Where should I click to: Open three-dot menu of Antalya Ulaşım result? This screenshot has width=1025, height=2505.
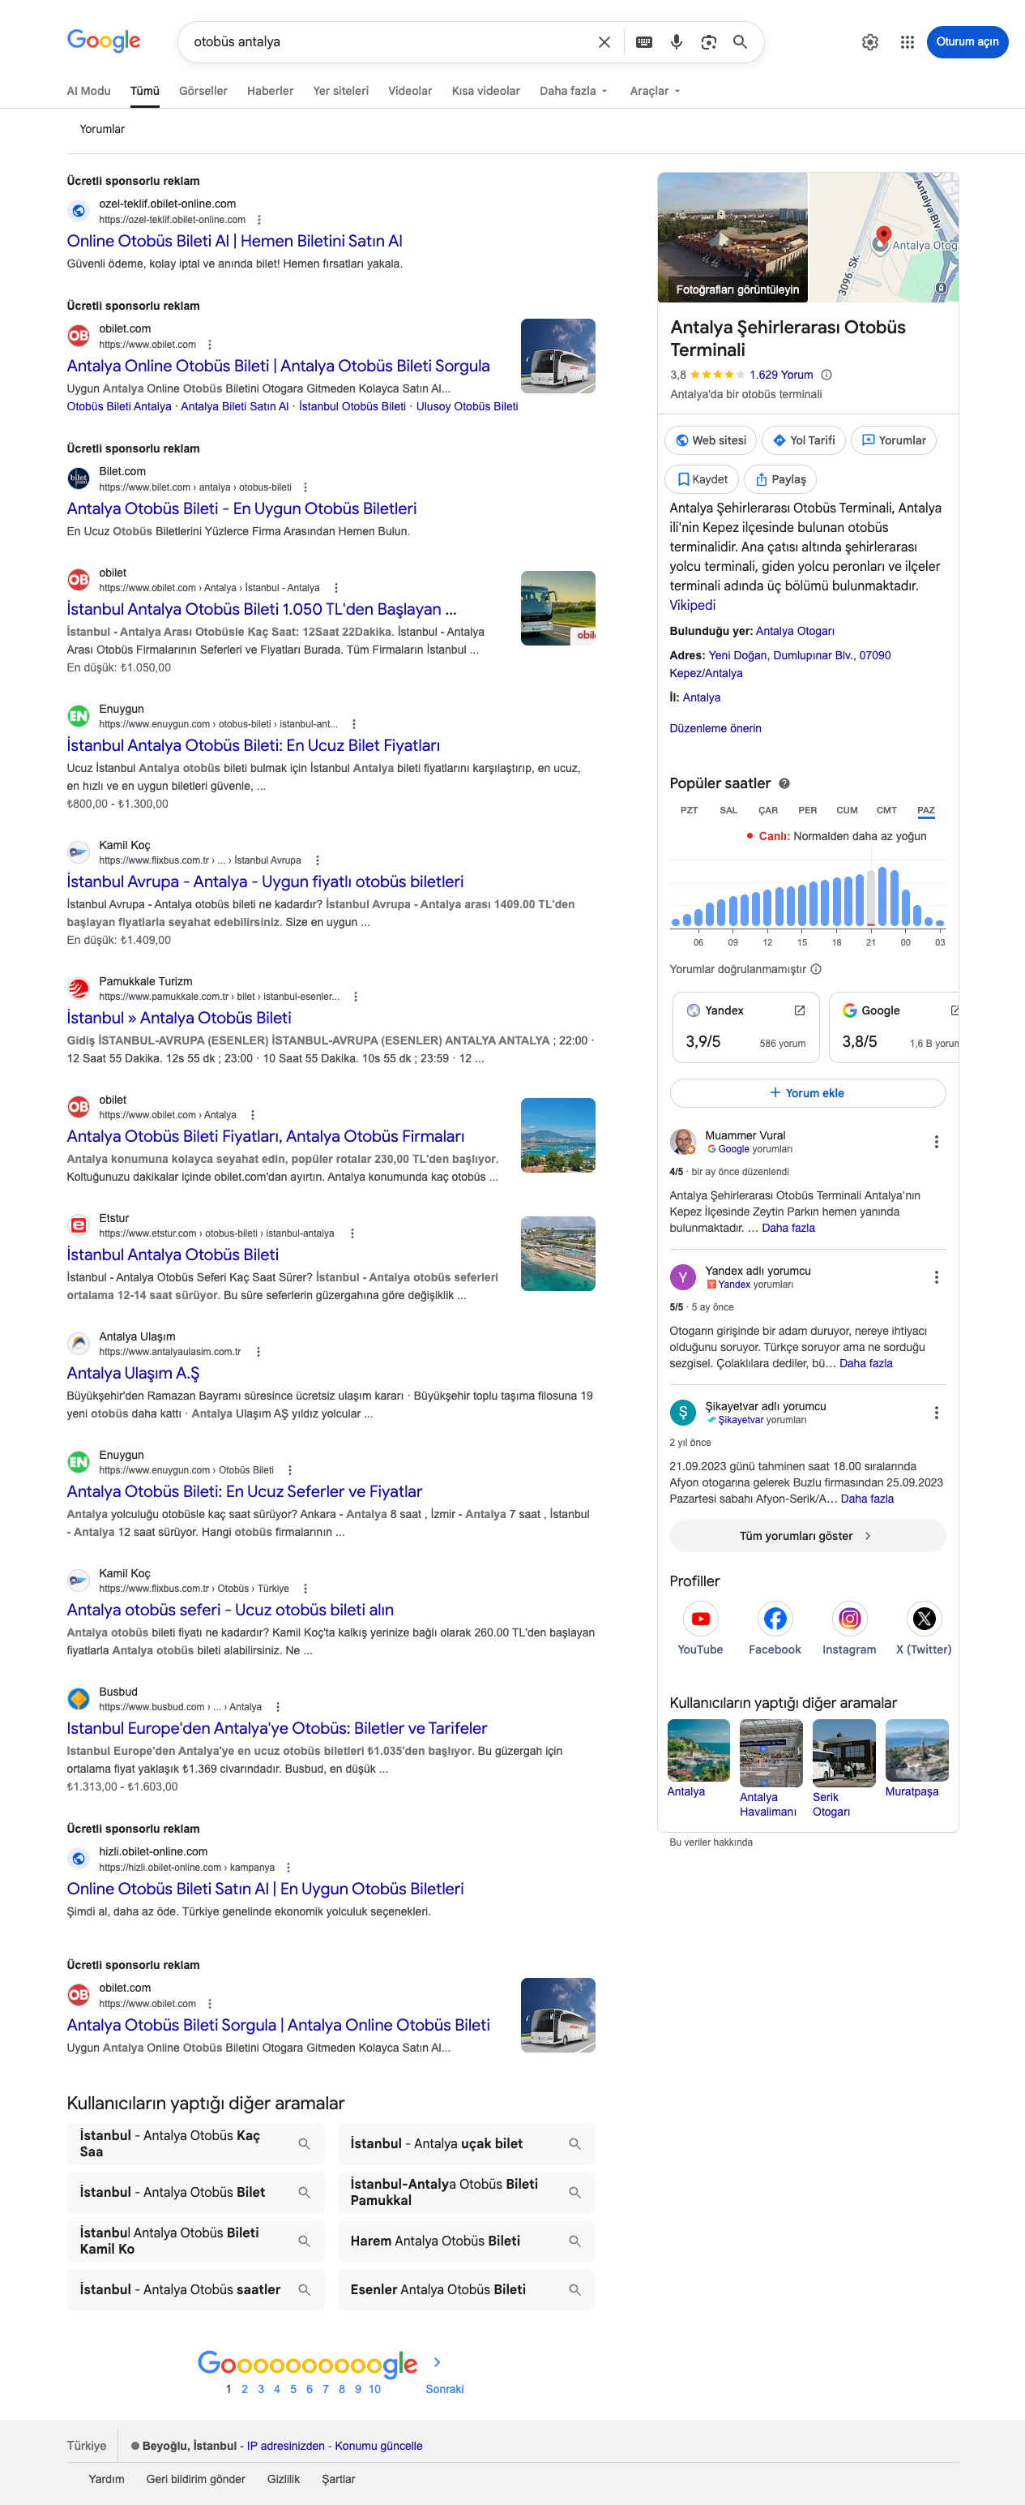(x=258, y=1352)
